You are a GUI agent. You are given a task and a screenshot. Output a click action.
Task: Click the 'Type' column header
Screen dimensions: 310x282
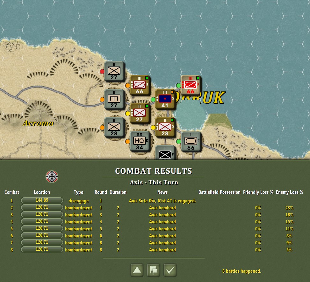click(78, 192)
